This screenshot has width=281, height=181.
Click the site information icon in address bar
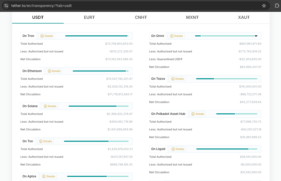tap(6, 6)
